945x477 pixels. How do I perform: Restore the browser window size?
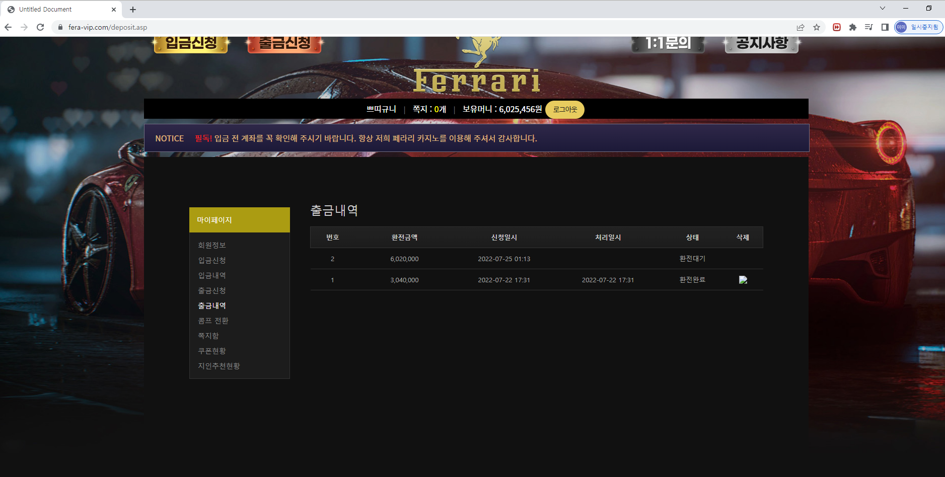929,9
